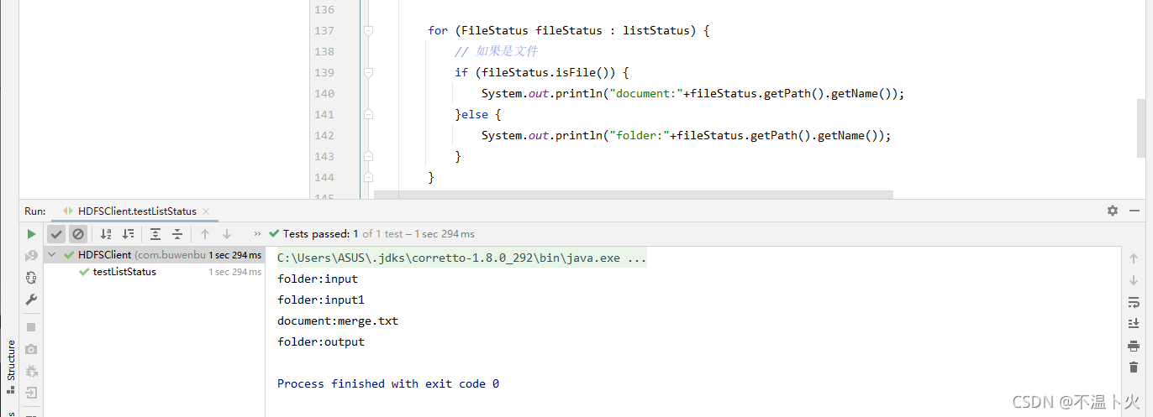Fold the for loop at line 137
Screen dimensions: 1153x417
pos(368,30)
